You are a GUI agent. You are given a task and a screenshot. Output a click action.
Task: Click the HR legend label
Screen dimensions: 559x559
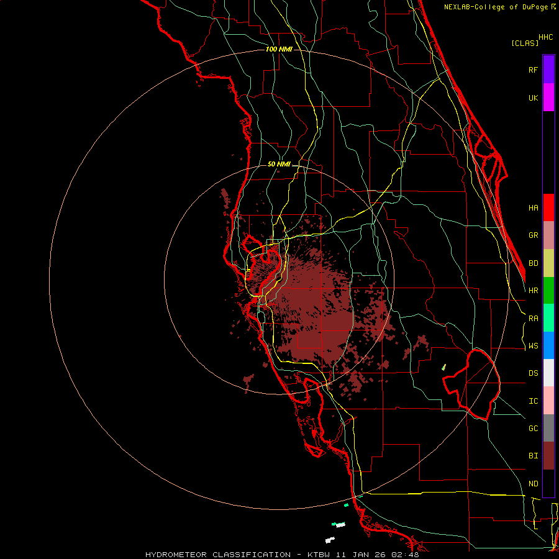pos(533,291)
